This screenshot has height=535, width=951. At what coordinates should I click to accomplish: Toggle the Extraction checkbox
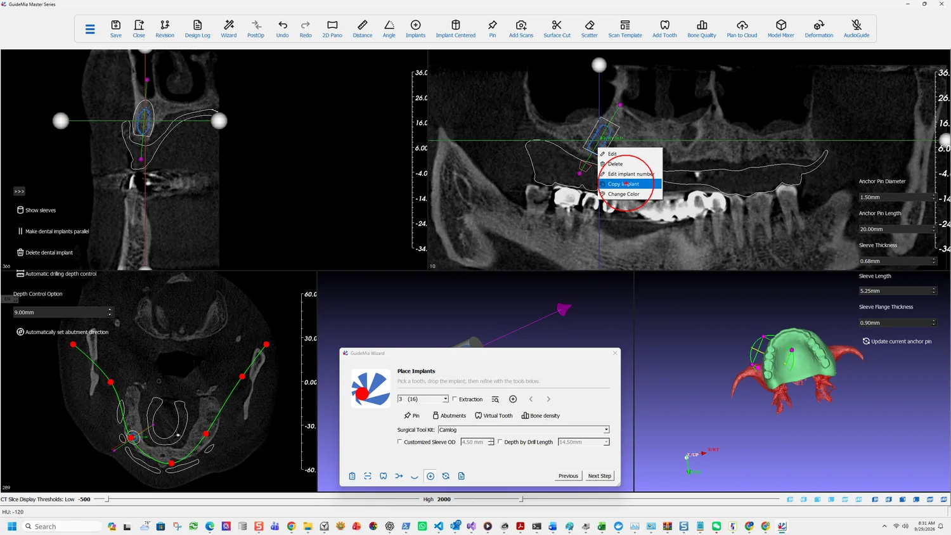(x=455, y=399)
